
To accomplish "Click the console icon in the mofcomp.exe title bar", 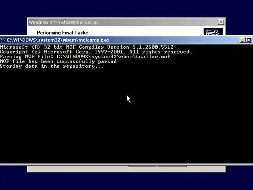I will click(3, 40).
